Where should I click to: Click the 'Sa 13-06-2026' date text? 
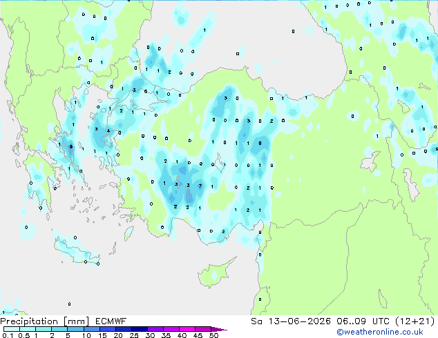[291, 321]
